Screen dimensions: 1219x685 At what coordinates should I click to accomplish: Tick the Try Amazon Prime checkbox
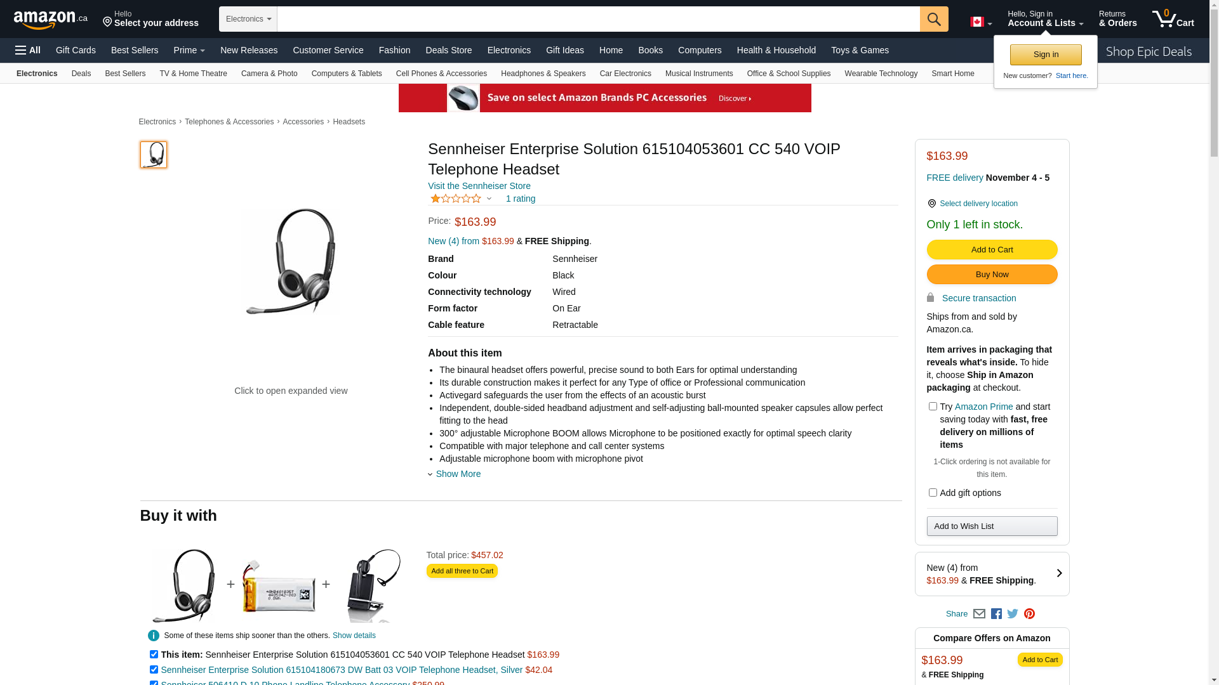point(933,407)
